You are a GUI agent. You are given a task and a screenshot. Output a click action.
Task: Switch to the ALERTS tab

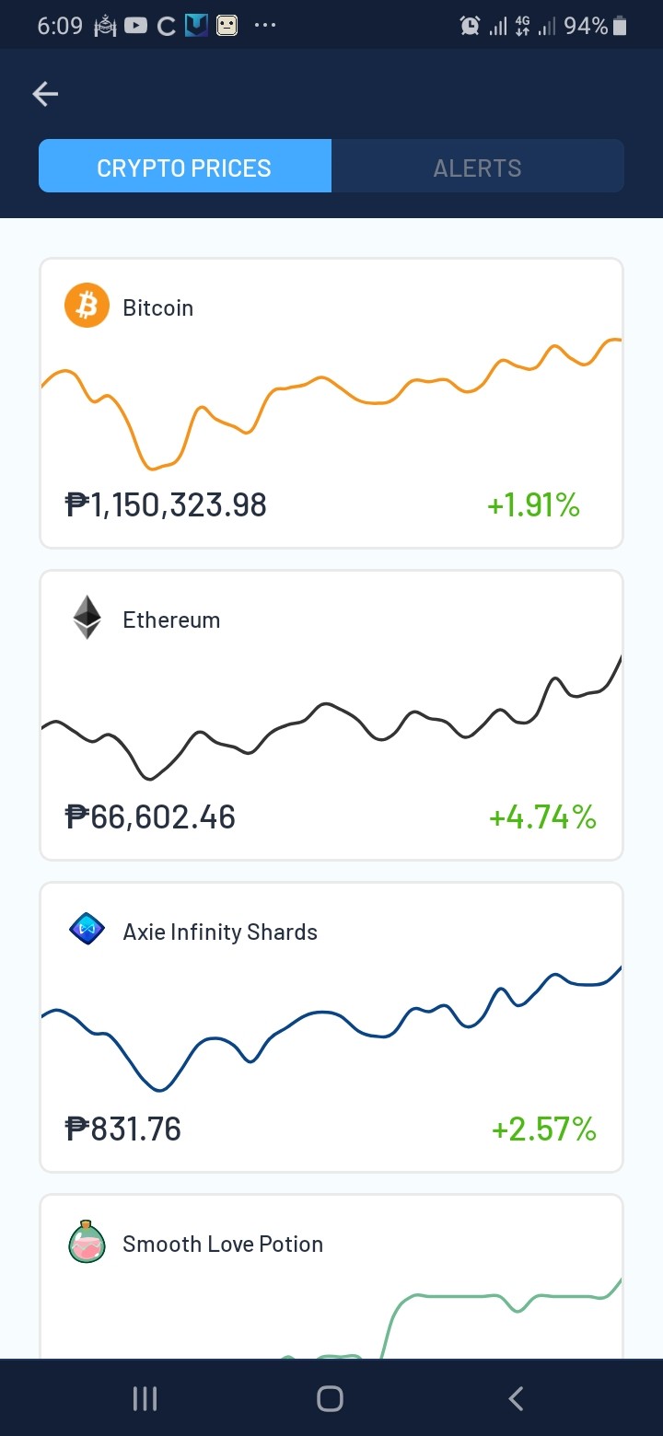point(478,167)
